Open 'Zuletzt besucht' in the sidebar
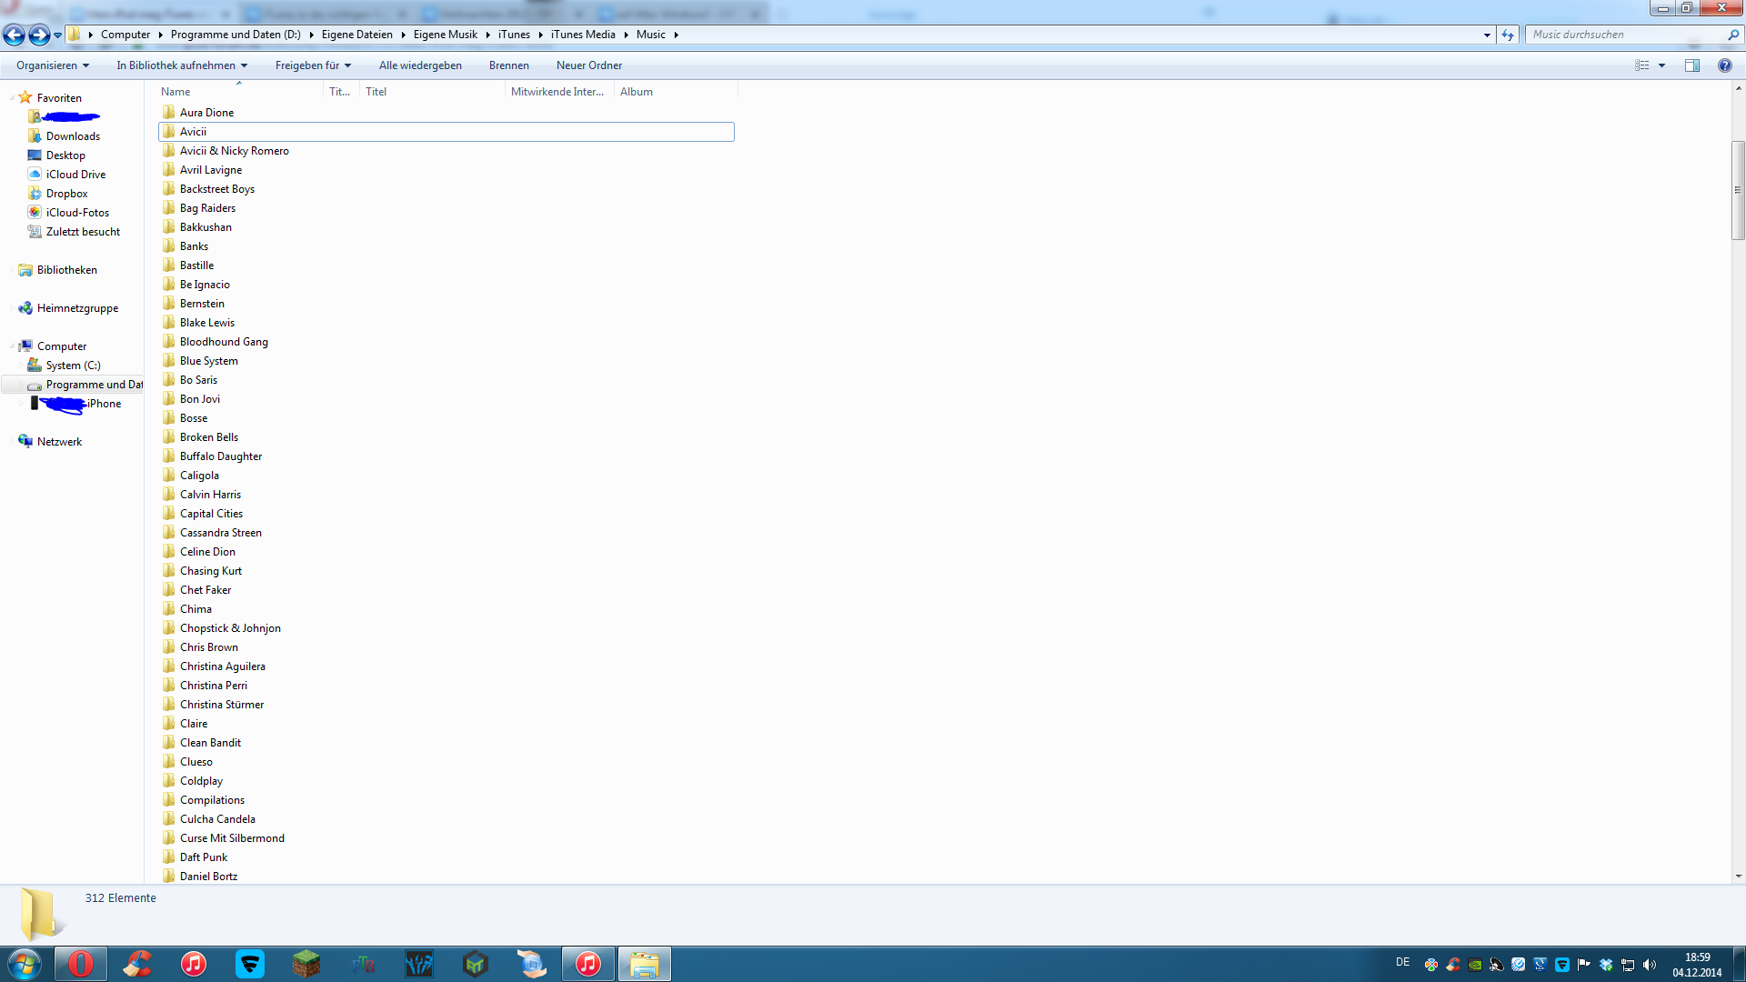The width and height of the screenshot is (1746, 982). tap(83, 232)
